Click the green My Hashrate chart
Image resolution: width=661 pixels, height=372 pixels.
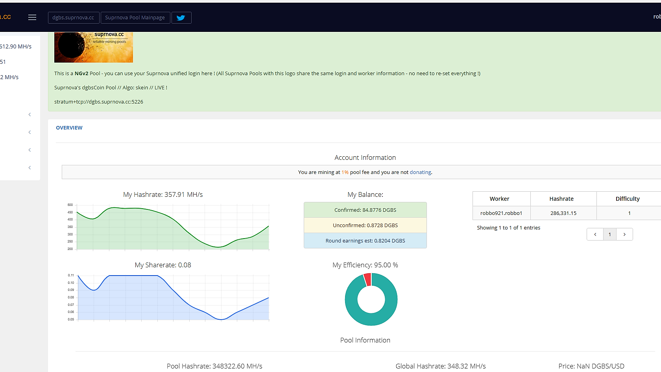point(173,228)
